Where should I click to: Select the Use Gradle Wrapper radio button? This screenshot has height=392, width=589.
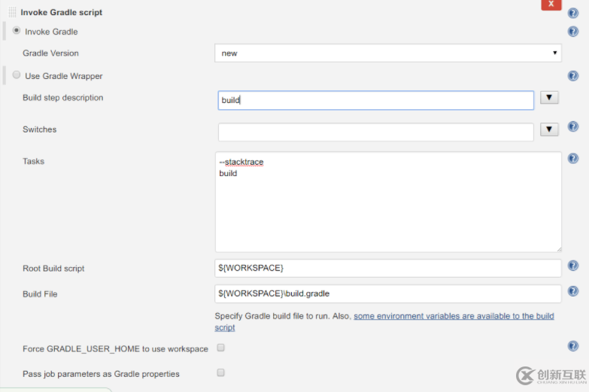point(16,74)
